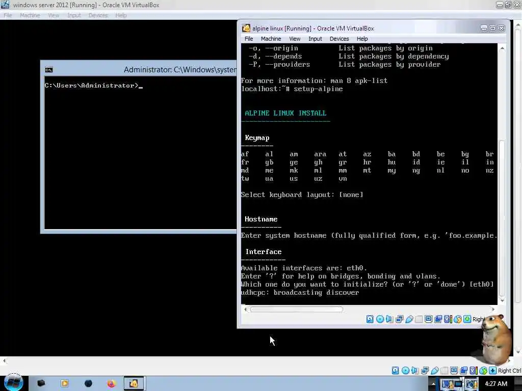
Task: Click display indicator in alpine linux status bar
Action: point(428,319)
